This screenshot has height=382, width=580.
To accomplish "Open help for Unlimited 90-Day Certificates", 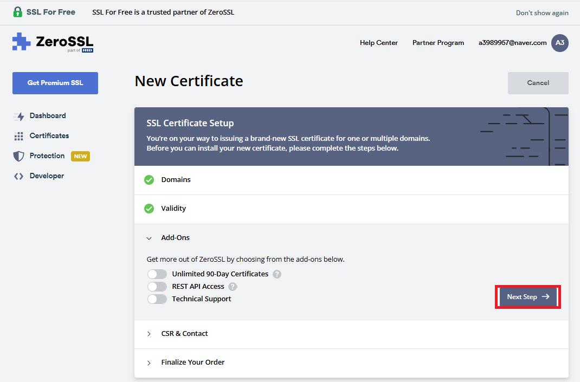I will tap(276, 274).
